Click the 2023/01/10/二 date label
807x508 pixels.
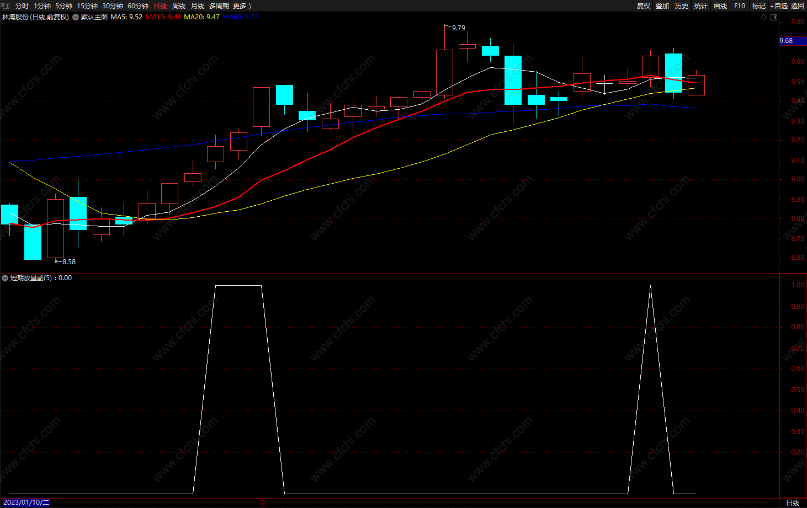[x=26, y=502]
